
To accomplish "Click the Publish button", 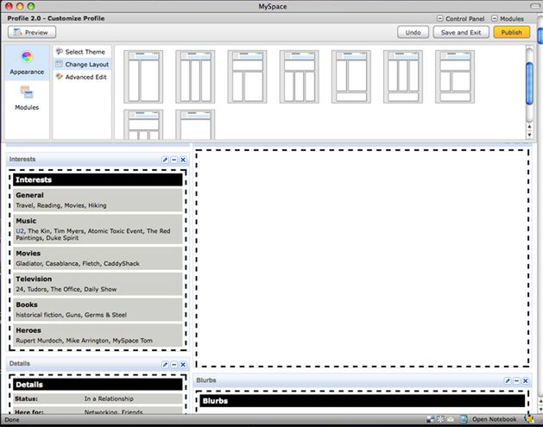I will pyautogui.click(x=511, y=33).
